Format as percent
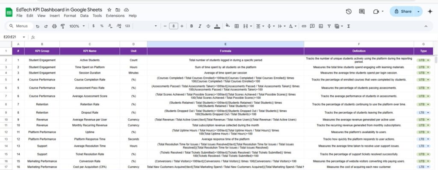Viewport: 438px width, 170px height. [x=102, y=26]
